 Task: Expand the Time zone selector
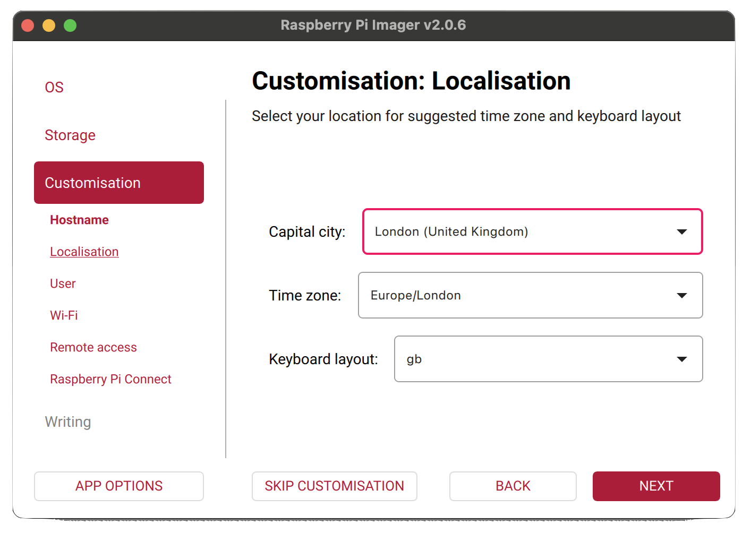pos(530,295)
